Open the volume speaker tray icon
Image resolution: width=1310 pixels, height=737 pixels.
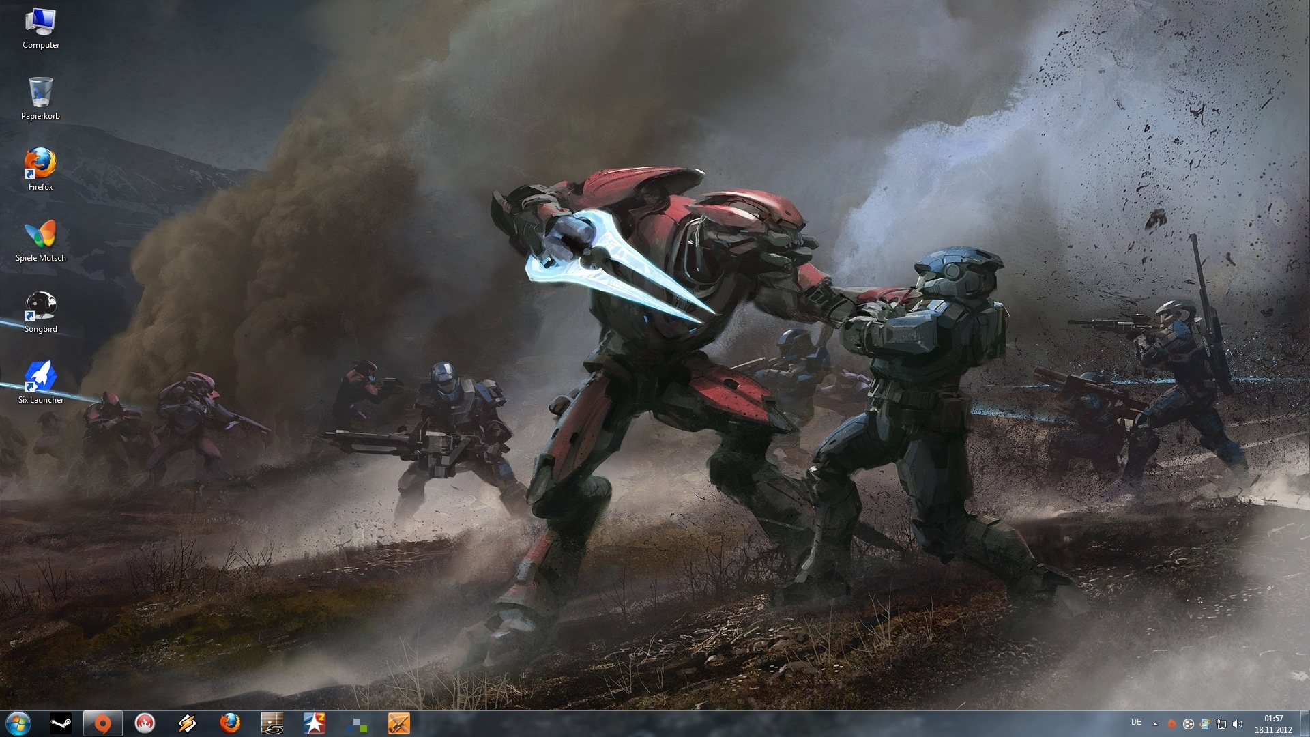[1238, 724]
